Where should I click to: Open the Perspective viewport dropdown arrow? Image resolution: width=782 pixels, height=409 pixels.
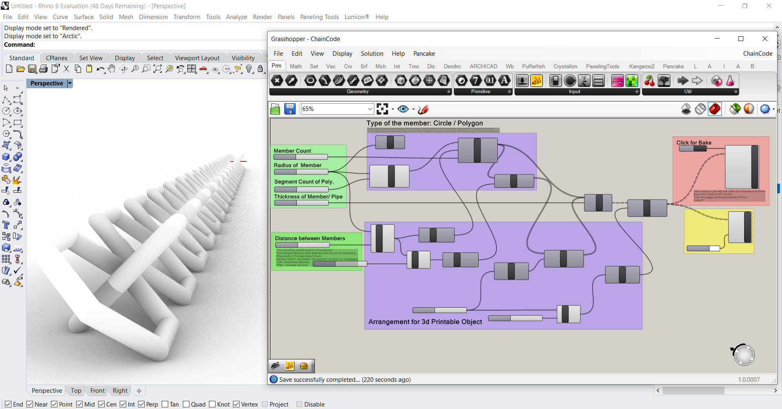click(70, 83)
